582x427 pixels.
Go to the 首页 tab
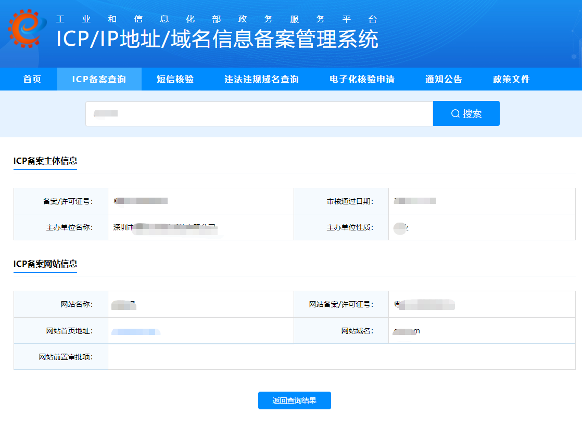pyautogui.click(x=32, y=79)
